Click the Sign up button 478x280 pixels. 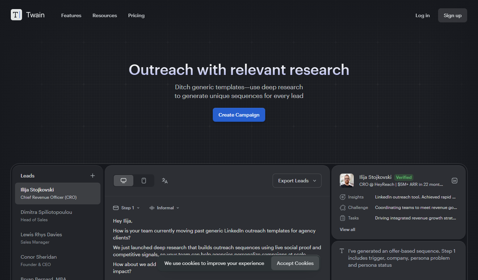click(452, 15)
